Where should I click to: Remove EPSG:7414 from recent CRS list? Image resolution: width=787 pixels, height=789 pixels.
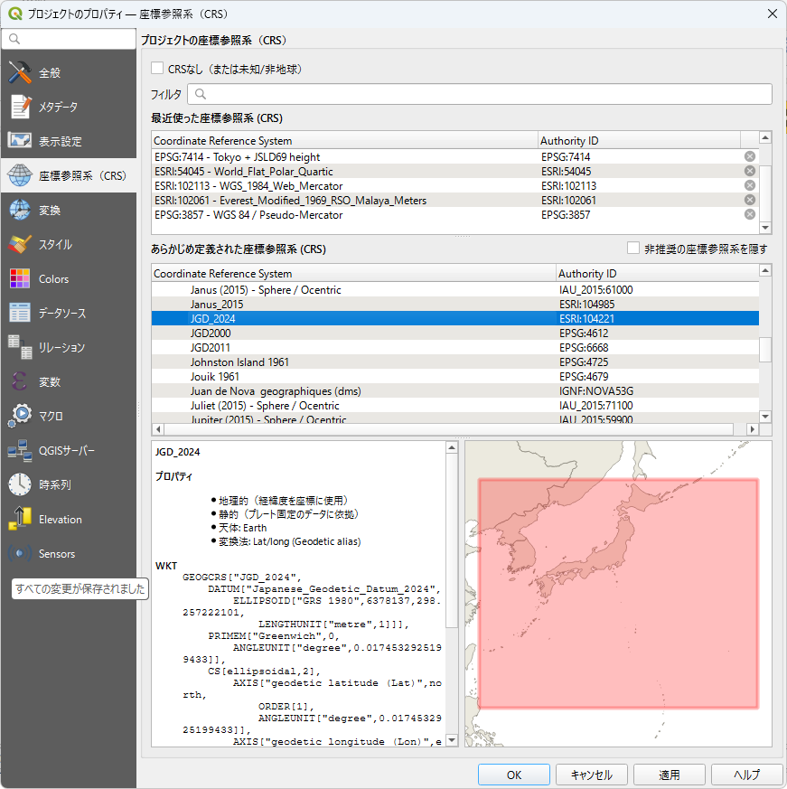click(750, 156)
